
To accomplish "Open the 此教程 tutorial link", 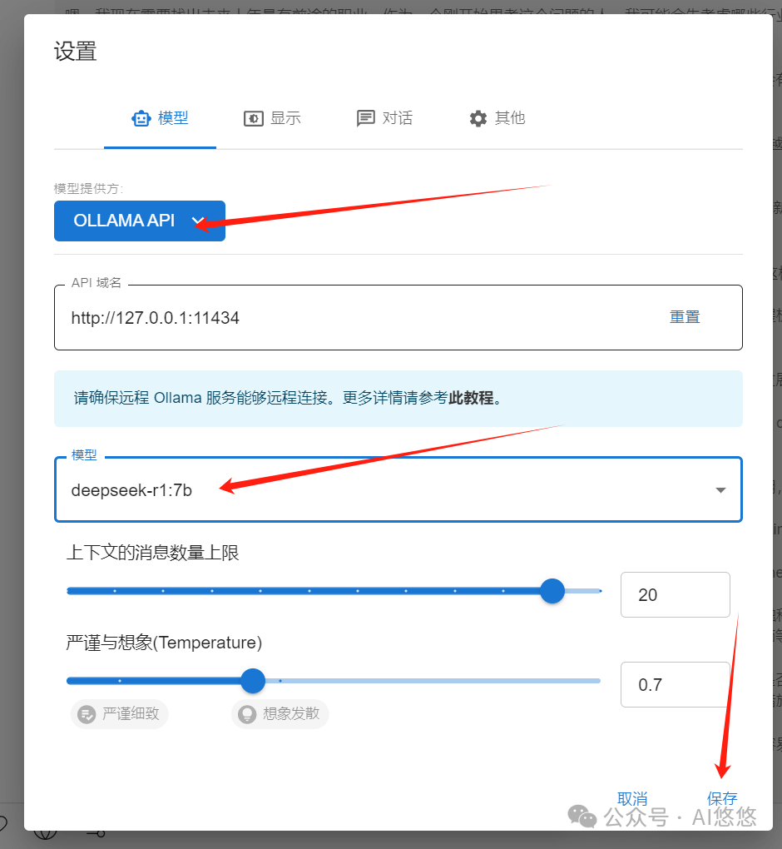I will pyautogui.click(x=471, y=398).
